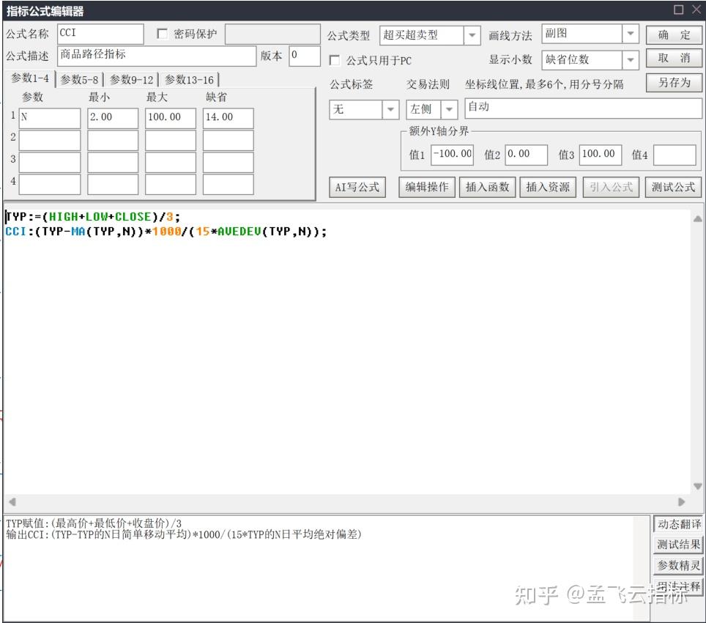Open the 编辑操作 menu button

tap(426, 187)
